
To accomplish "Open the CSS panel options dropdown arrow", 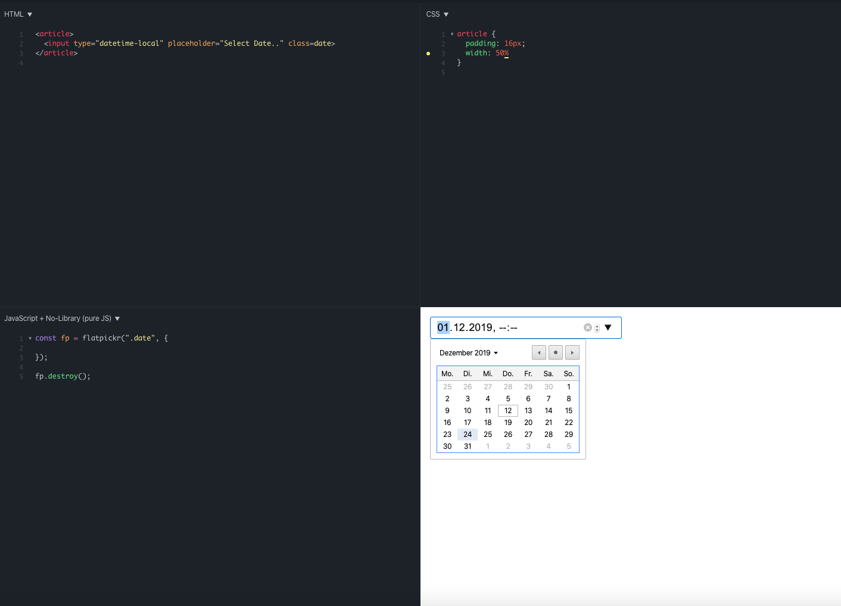I will [446, 14].
